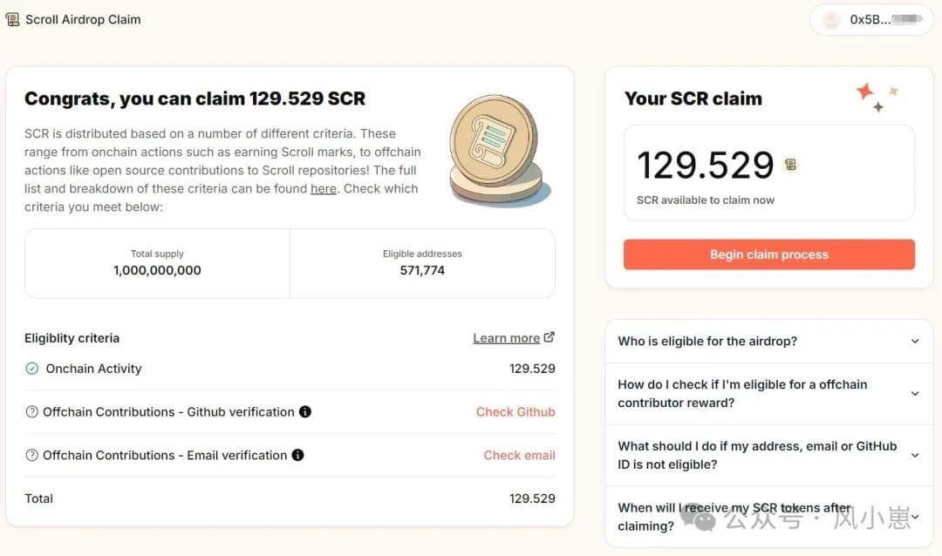This screenshot has width=942, height=556.
Task: Click the Scroll logo icon in header
Action: 12,20
